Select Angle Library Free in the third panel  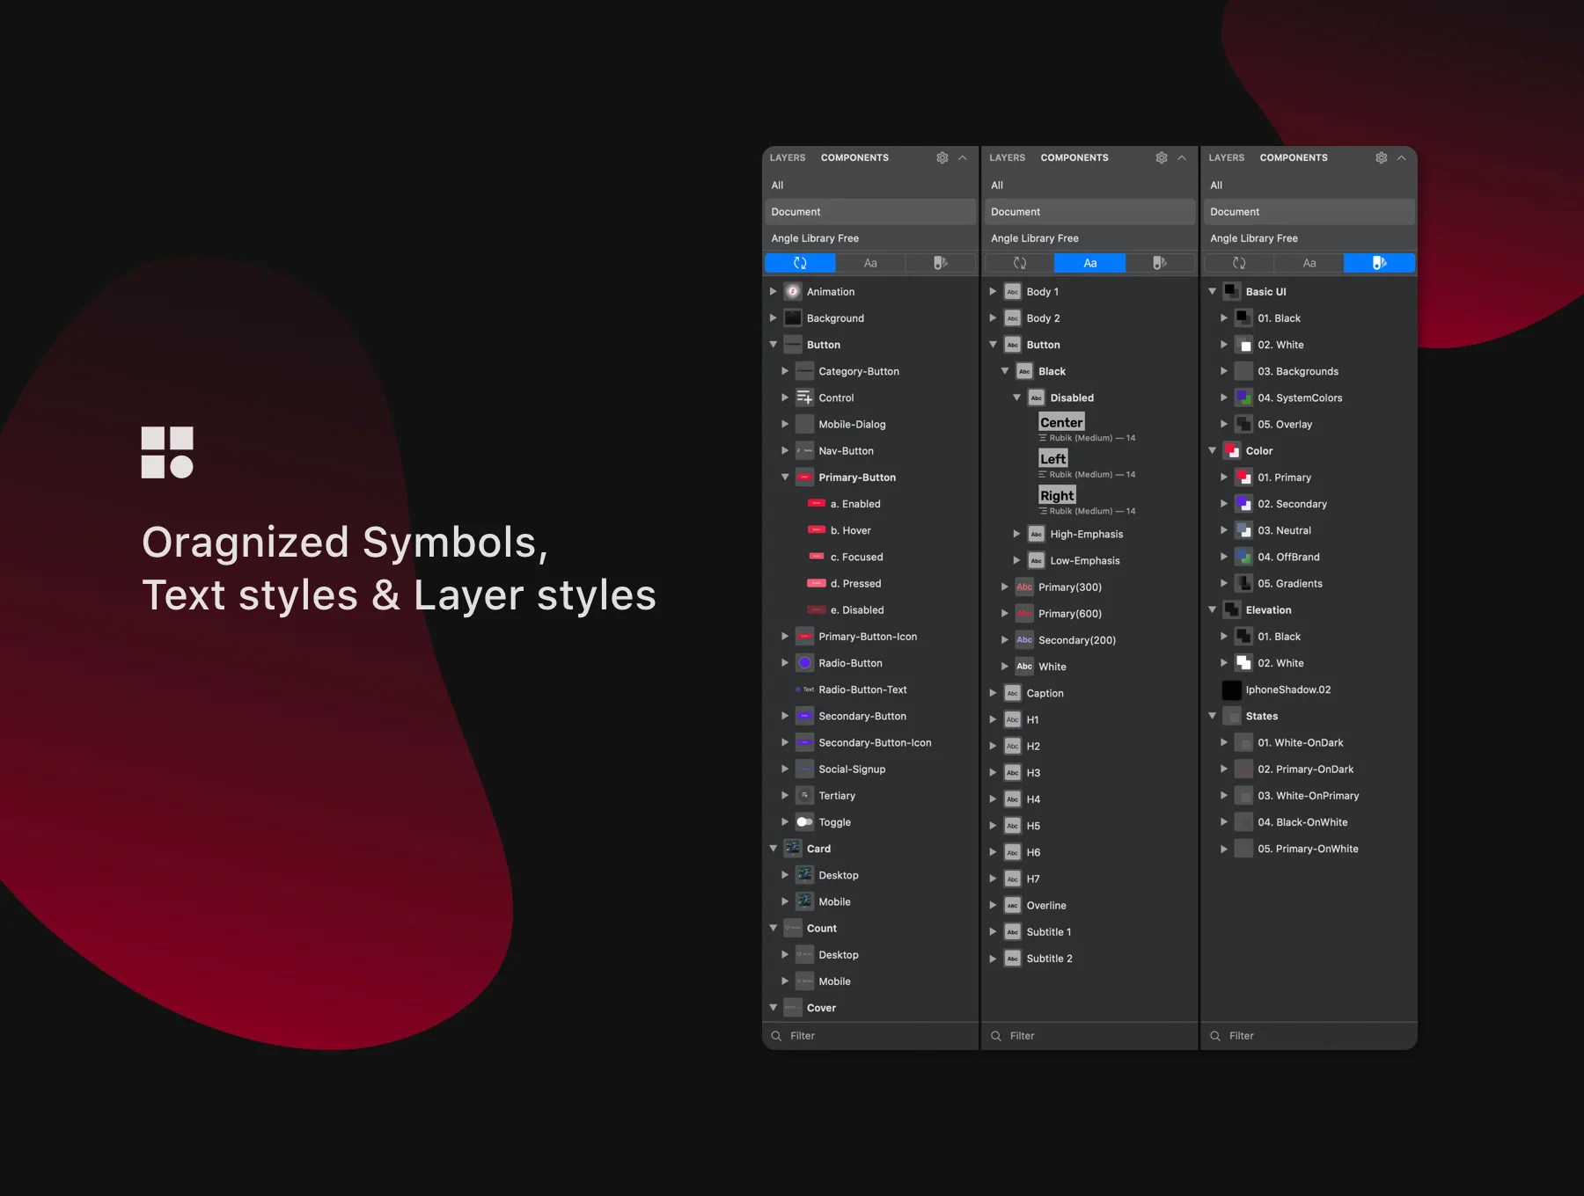(1309, 238)
